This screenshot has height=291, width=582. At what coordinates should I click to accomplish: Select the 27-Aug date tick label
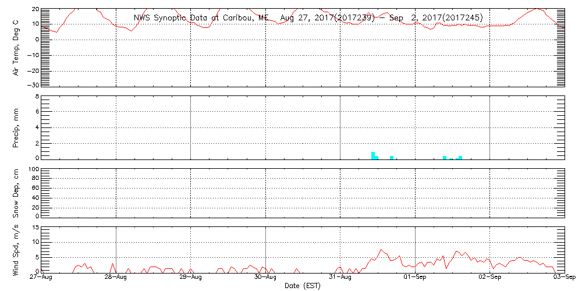click(x=42, y=278)
